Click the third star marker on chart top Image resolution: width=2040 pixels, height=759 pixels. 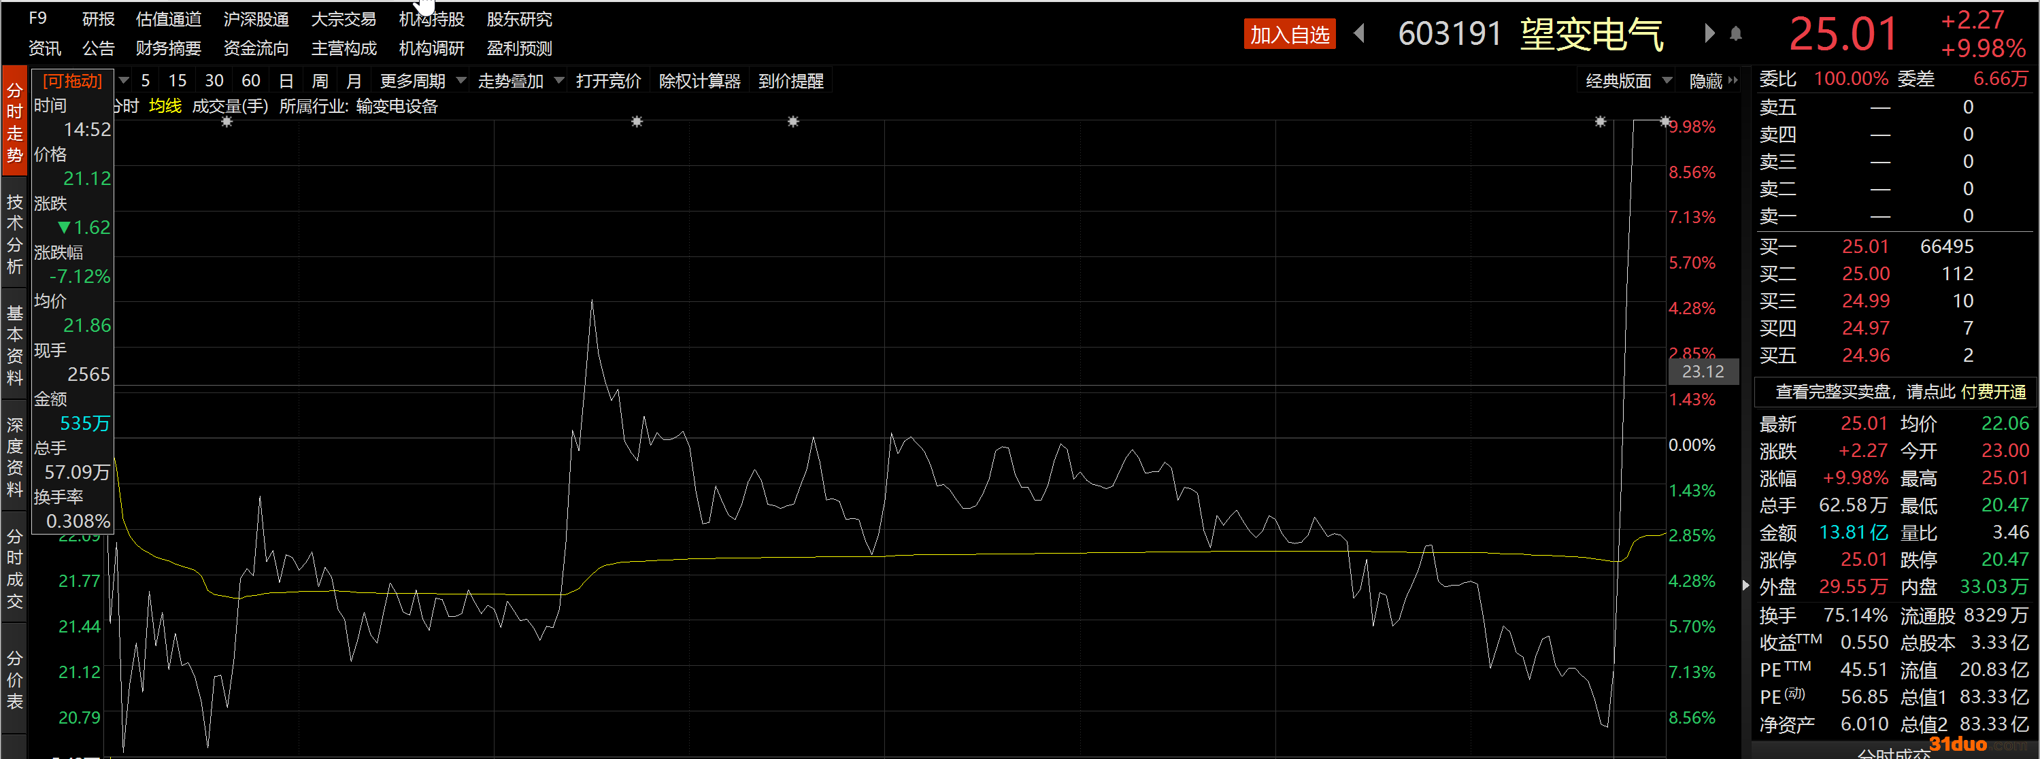[x=792, y=122]
